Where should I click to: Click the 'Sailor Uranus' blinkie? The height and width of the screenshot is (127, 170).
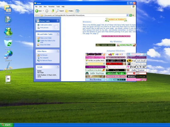[x=137, y=70]
